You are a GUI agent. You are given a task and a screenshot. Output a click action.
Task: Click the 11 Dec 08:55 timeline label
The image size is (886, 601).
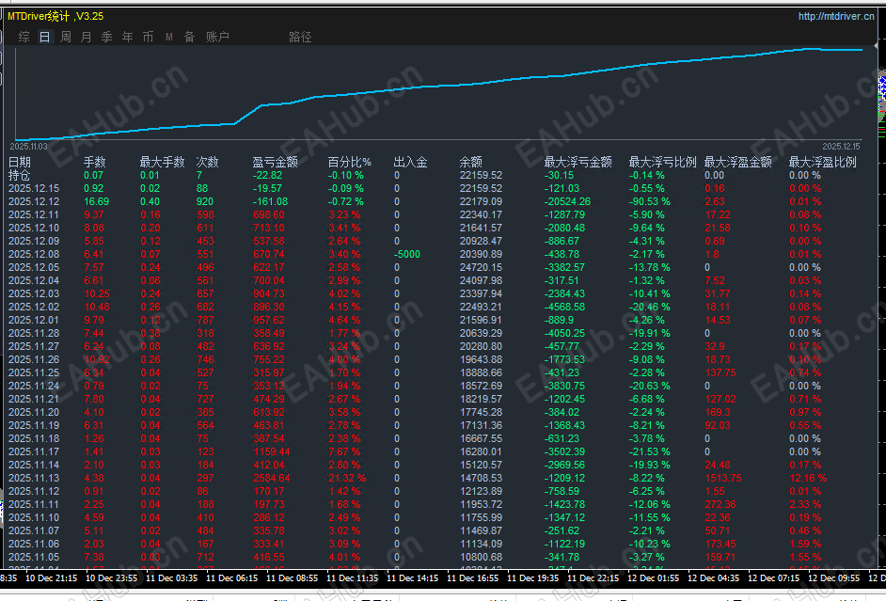pos(293,577)
